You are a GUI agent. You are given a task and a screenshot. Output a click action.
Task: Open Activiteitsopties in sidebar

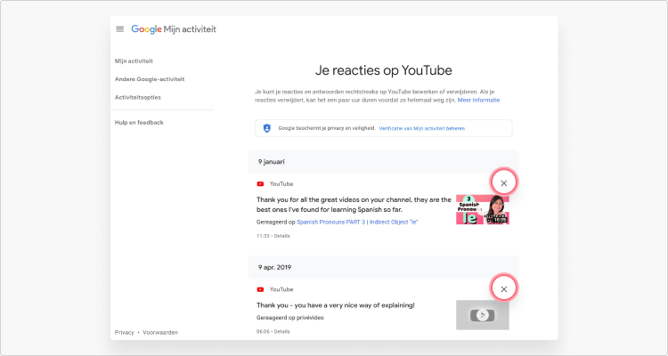pos(137,97)
